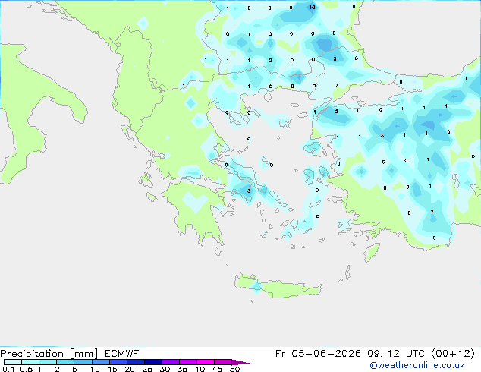Click the 'ECMWF' model label
Image resolution: width=481 pixels, height=372 pixels.
point(122,354)
